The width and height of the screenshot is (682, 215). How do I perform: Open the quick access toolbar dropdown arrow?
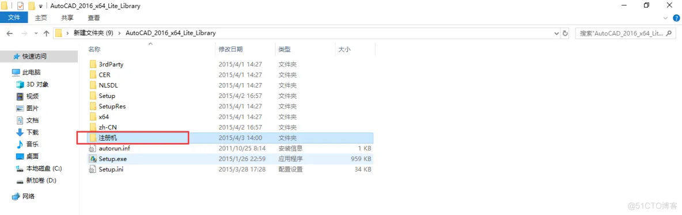pyautogui.click(x=41, y=6)
